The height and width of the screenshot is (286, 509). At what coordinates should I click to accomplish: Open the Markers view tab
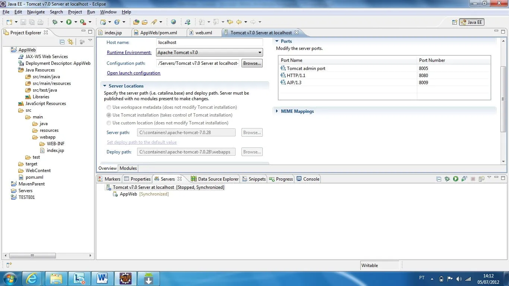coord(110,179)
